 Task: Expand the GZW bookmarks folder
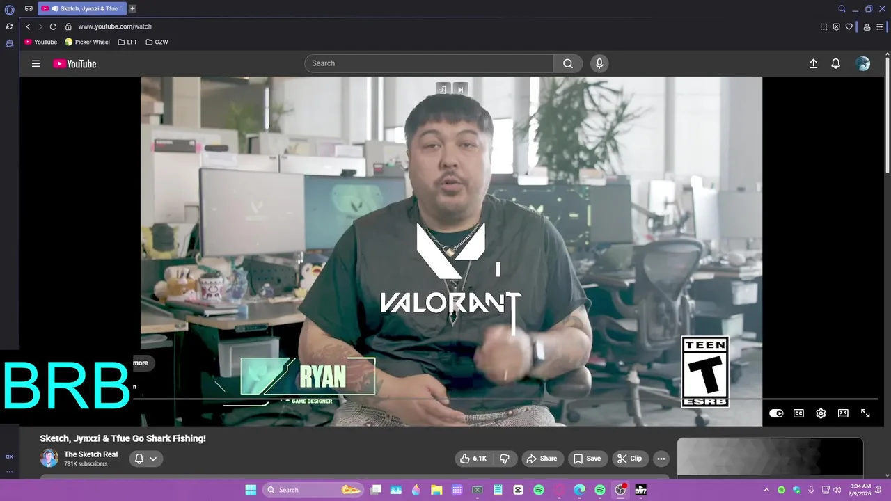tap(157, 42)
